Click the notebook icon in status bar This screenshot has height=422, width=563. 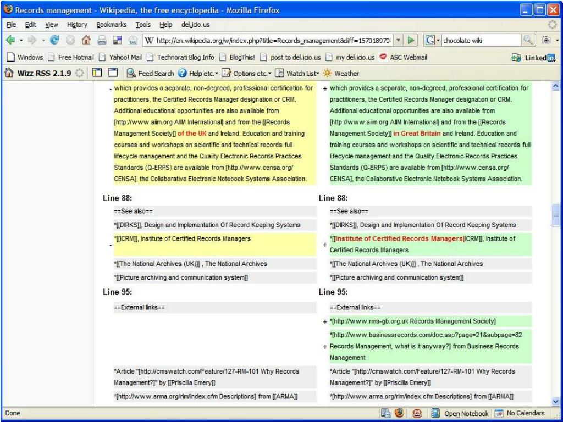[x=435, y=413]
